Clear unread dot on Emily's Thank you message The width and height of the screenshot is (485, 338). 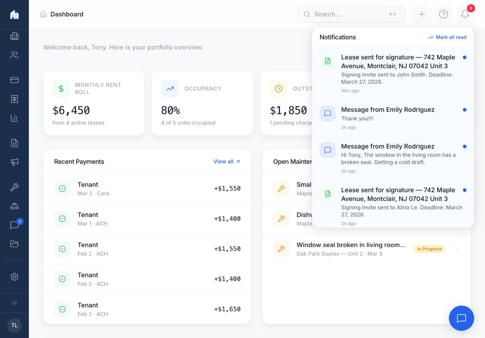465,110
